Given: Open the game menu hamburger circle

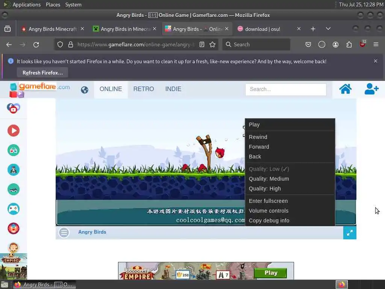Looking at the screenshot, I should 64,233.
